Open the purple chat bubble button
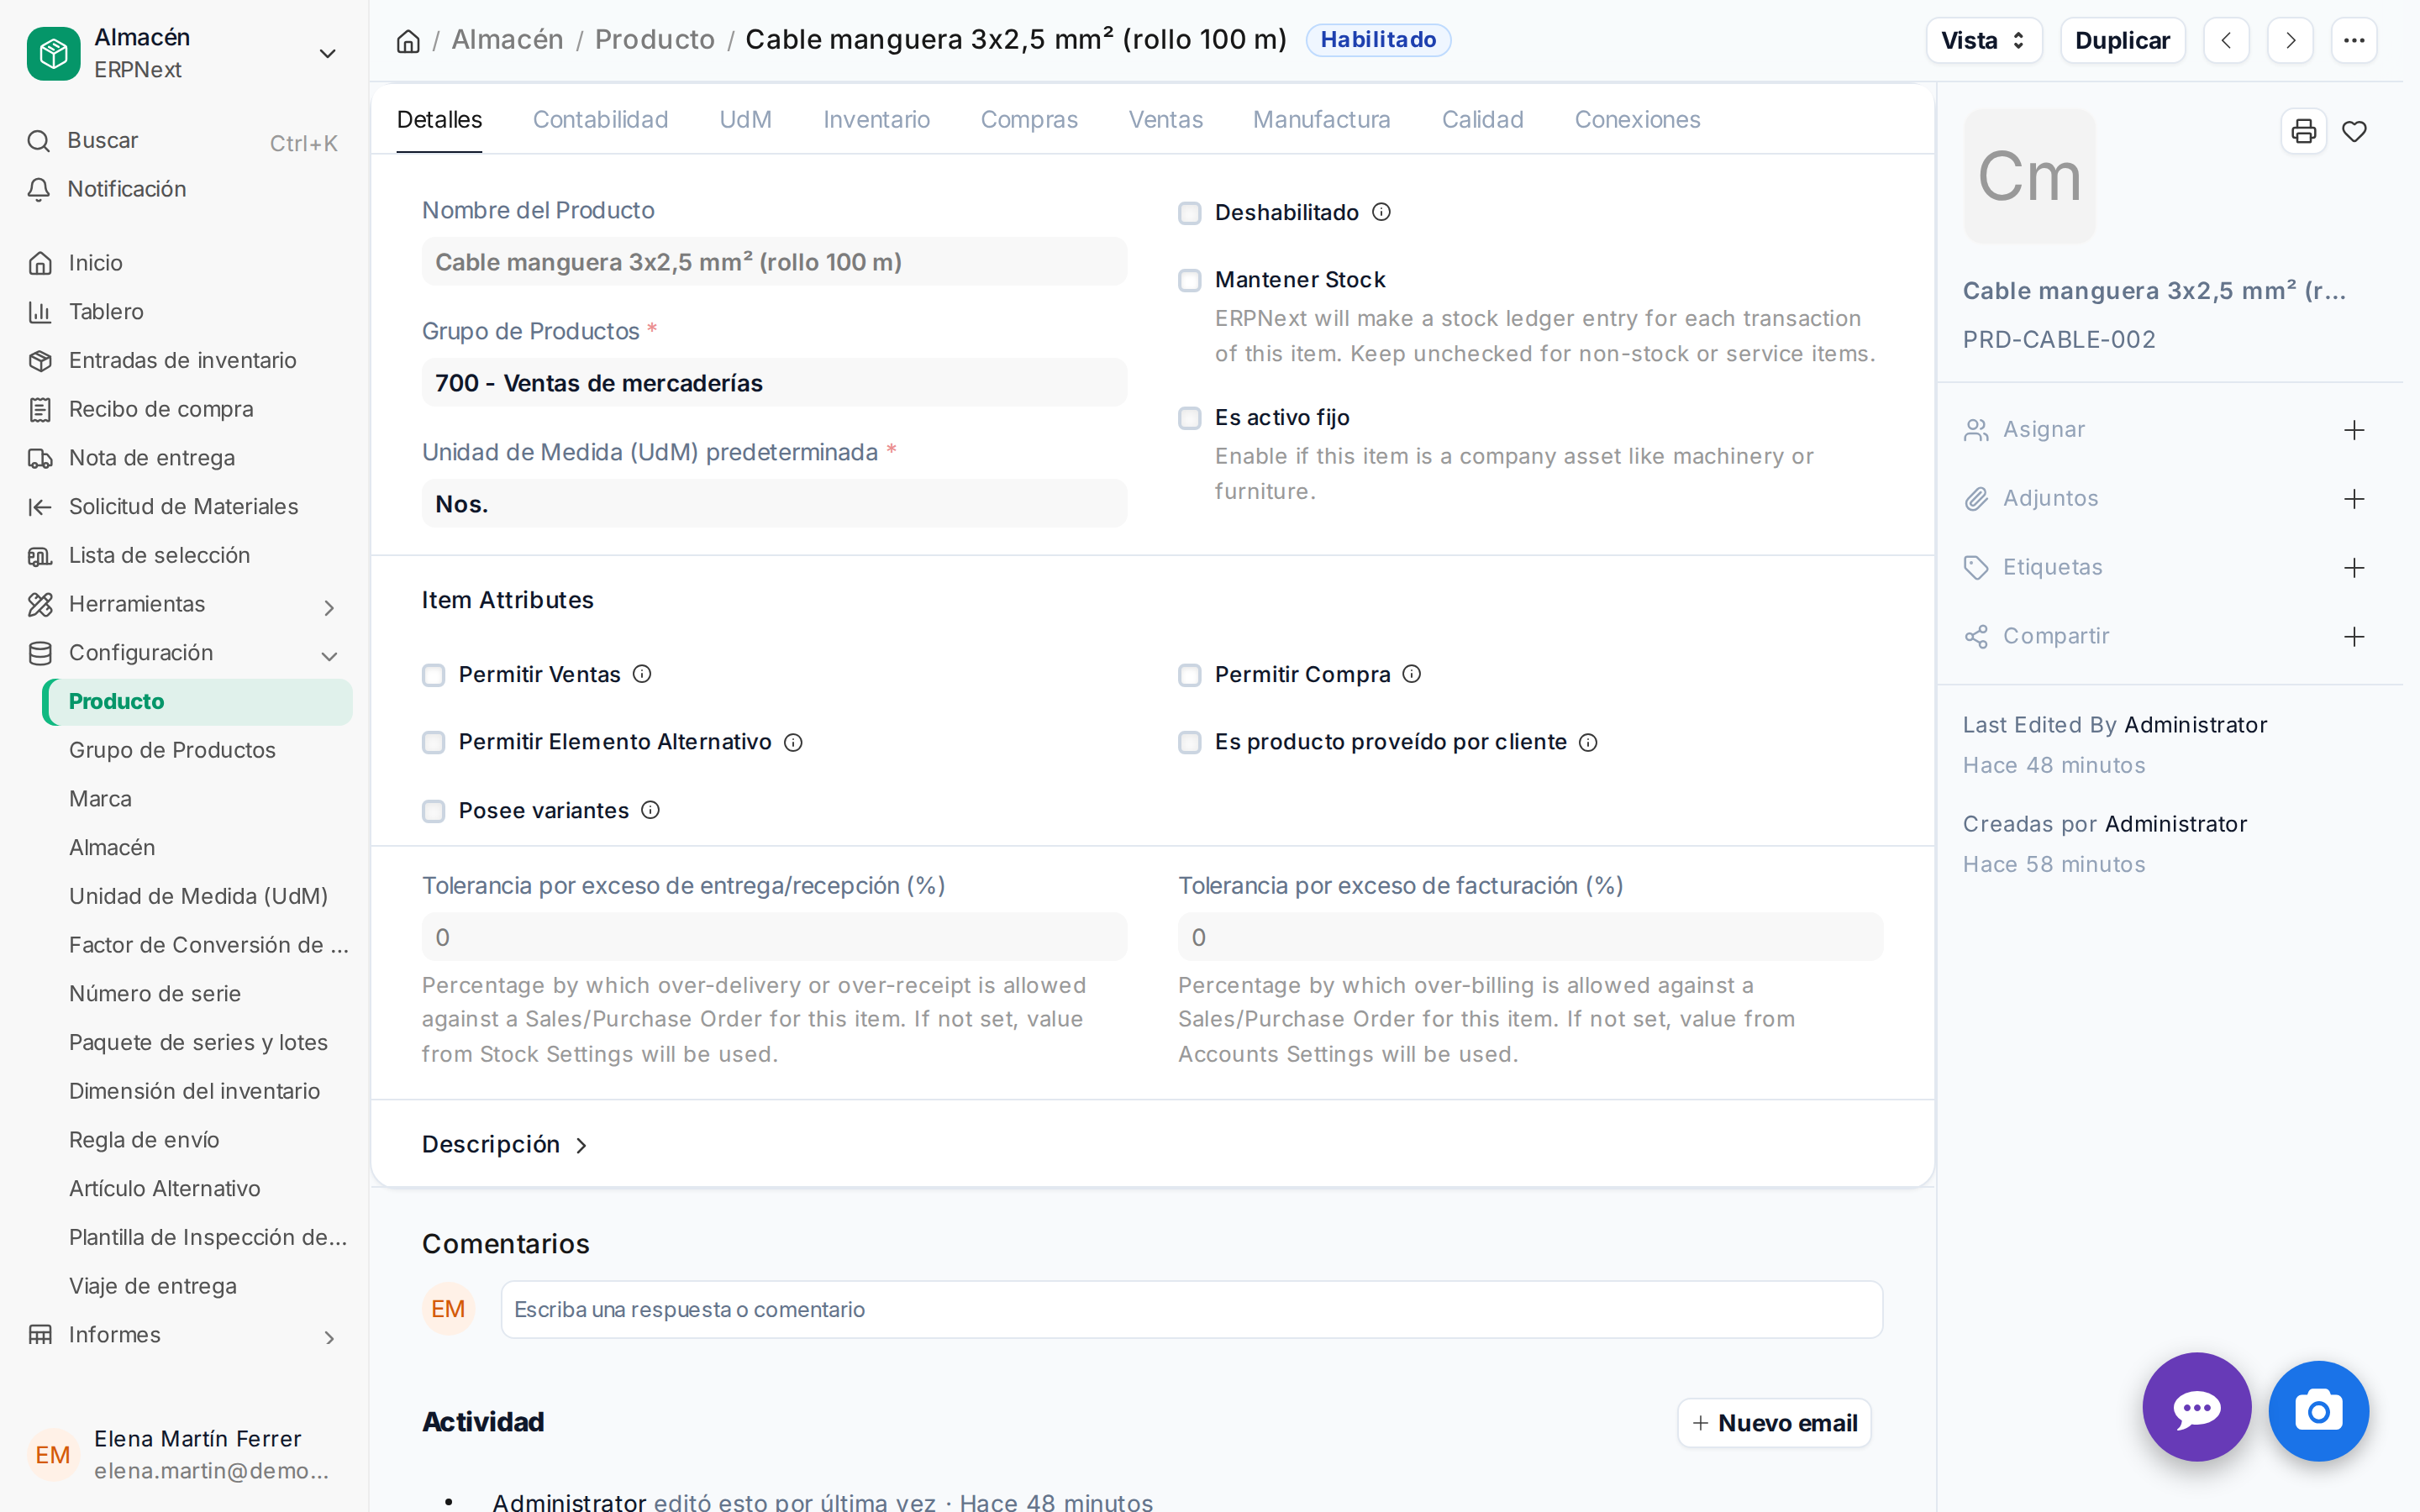Screen dimensions: 2420x1512 point(2197,1408)
